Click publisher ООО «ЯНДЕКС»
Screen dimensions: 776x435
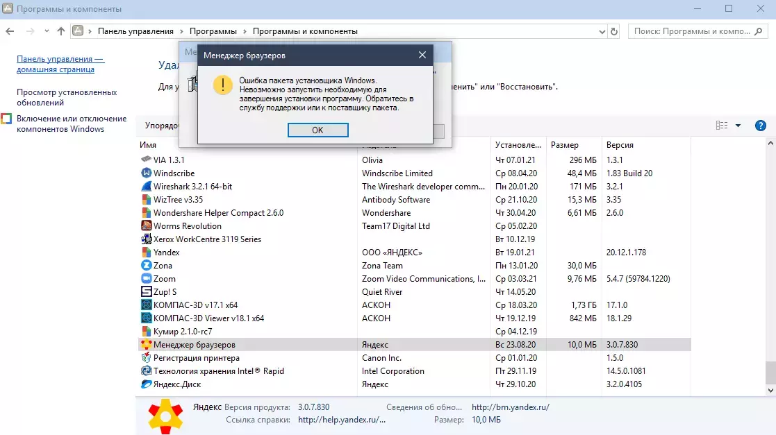[x=392, y=252]
